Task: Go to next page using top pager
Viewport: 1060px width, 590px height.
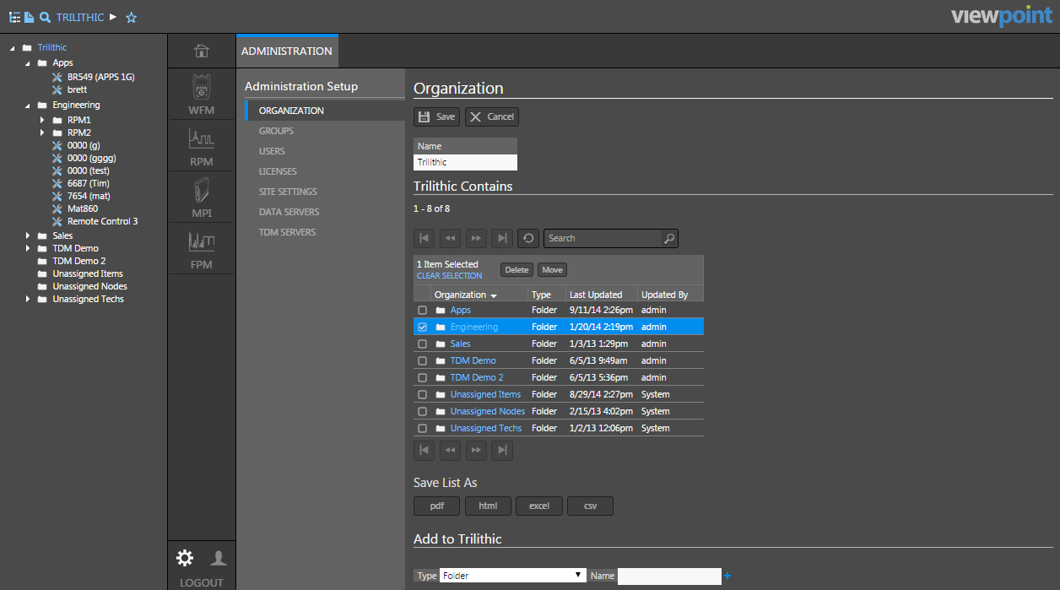Action: [477, 238]
